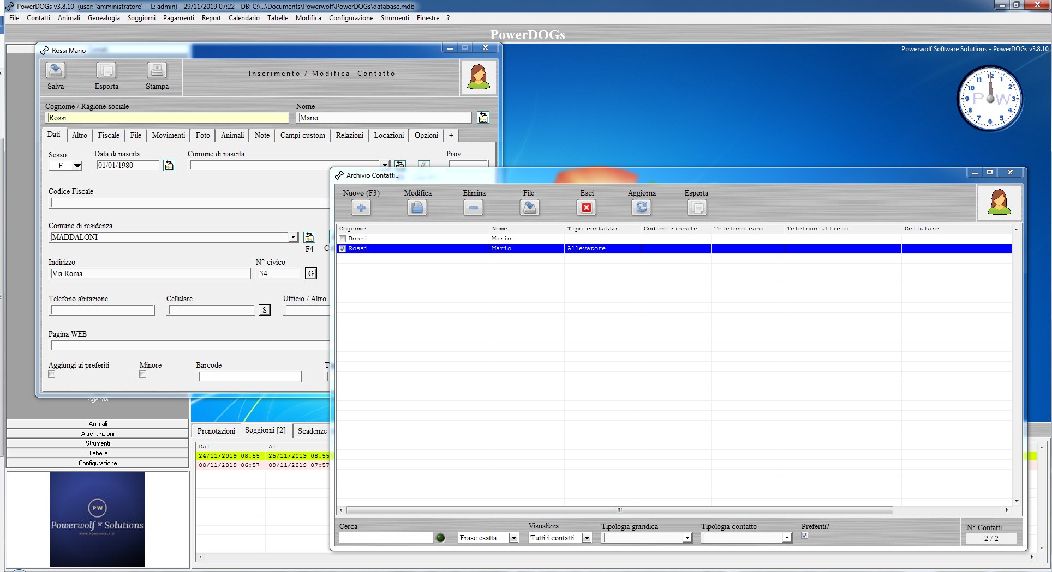This screenshot has height=572, width=1052.
Task: Open Comune di residenza dropdown arrow
Action: tap(294, 237)
